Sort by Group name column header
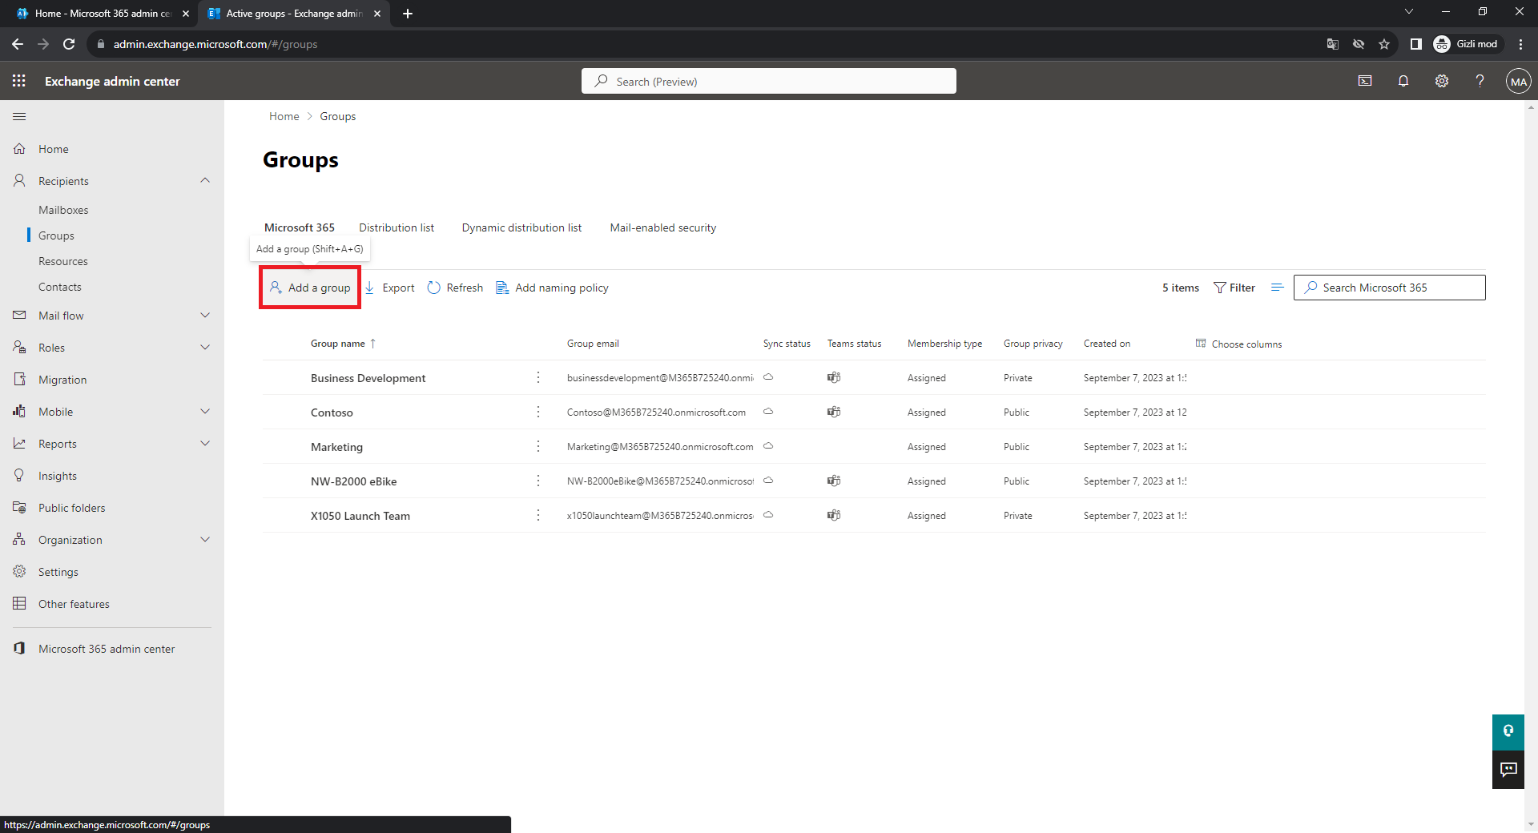Image resolution: width=1538 pixels, height=833 pixels. point(338,344)
